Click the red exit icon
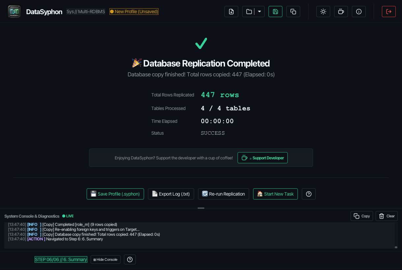 pyautogui.click(x=389, y=12)
